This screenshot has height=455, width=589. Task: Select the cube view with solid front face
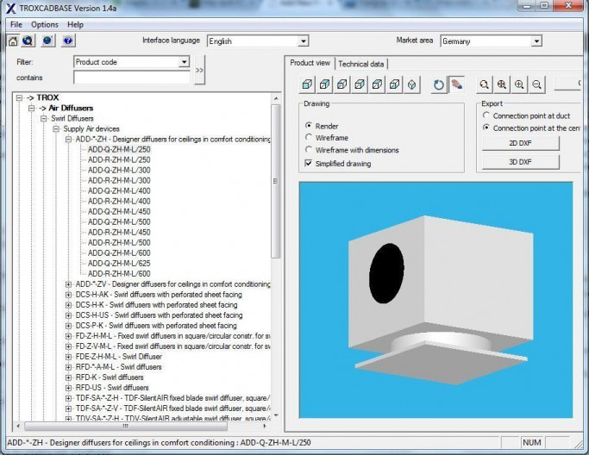point(307,84)
